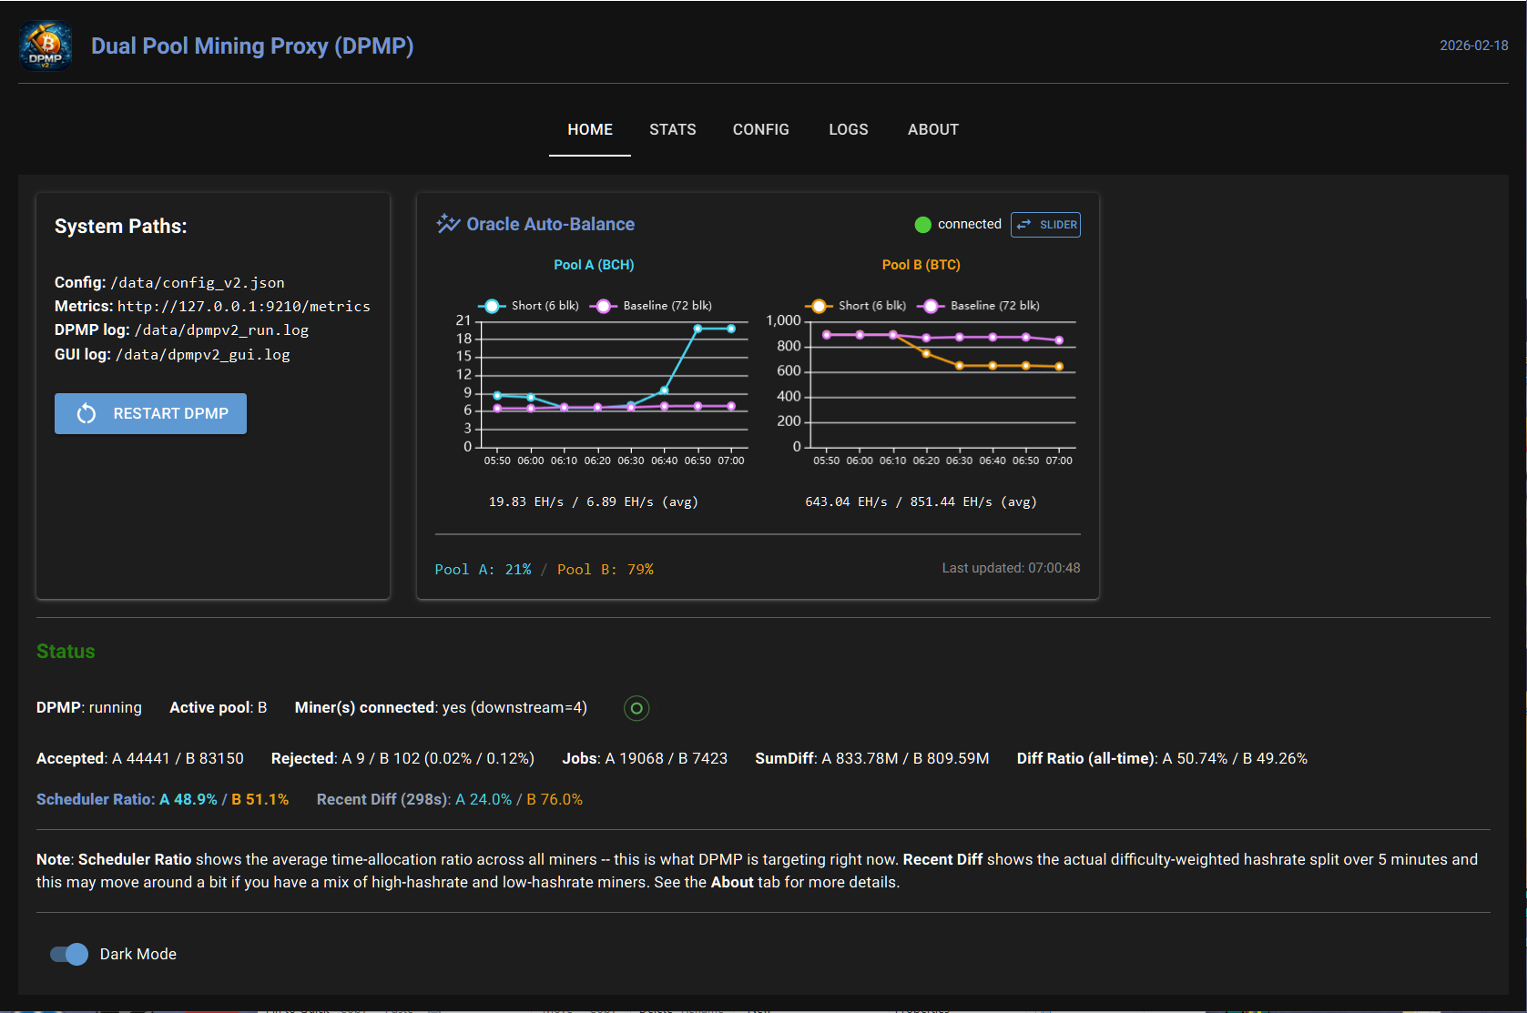The height and width of the screenshot is (1013, 1527).
Task: Click the Oracle Auto-Balance sparkle icon
Action: point(448,224)
